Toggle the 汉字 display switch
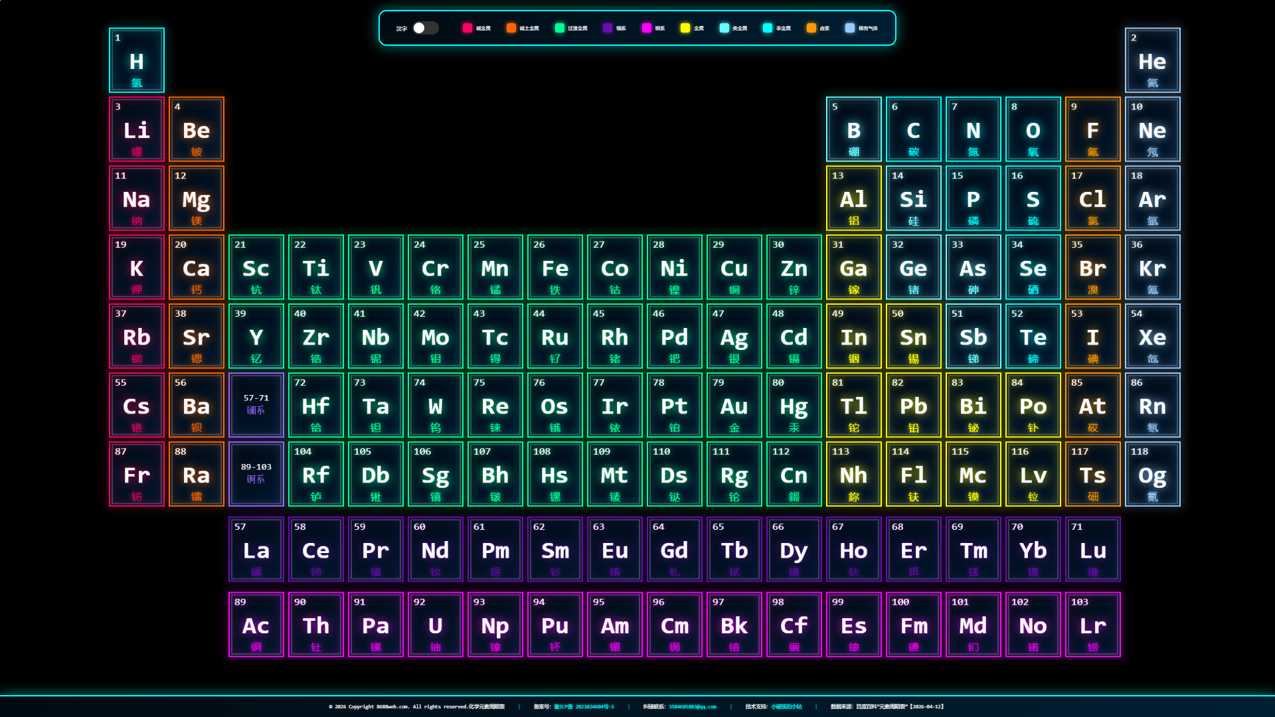This screenshot has width=1275, height=717. click(x=425, y=28)
